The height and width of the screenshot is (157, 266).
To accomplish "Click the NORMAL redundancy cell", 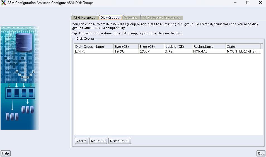I will coord(209,51).
